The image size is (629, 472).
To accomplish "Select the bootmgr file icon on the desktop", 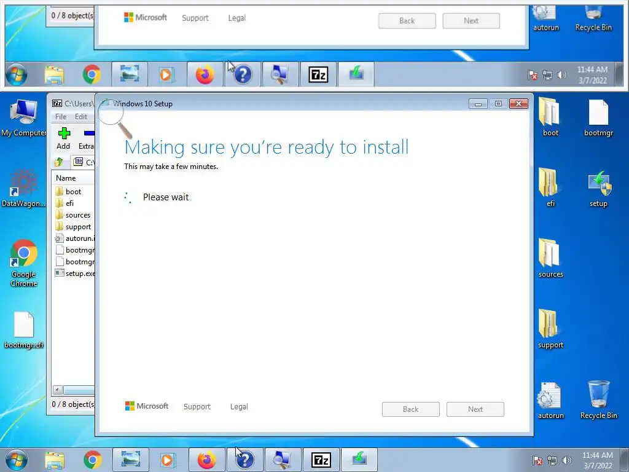I will 598,117.
